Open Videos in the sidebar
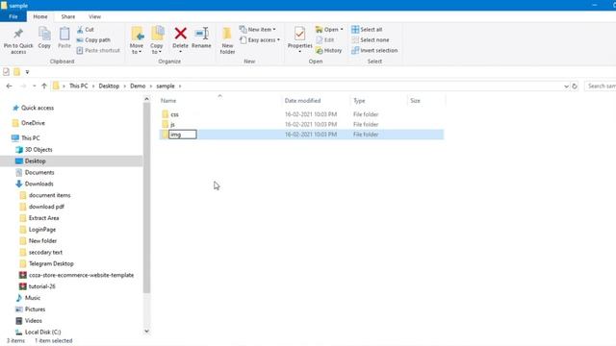Screen dimensions: 616x346 pos(34,320)
